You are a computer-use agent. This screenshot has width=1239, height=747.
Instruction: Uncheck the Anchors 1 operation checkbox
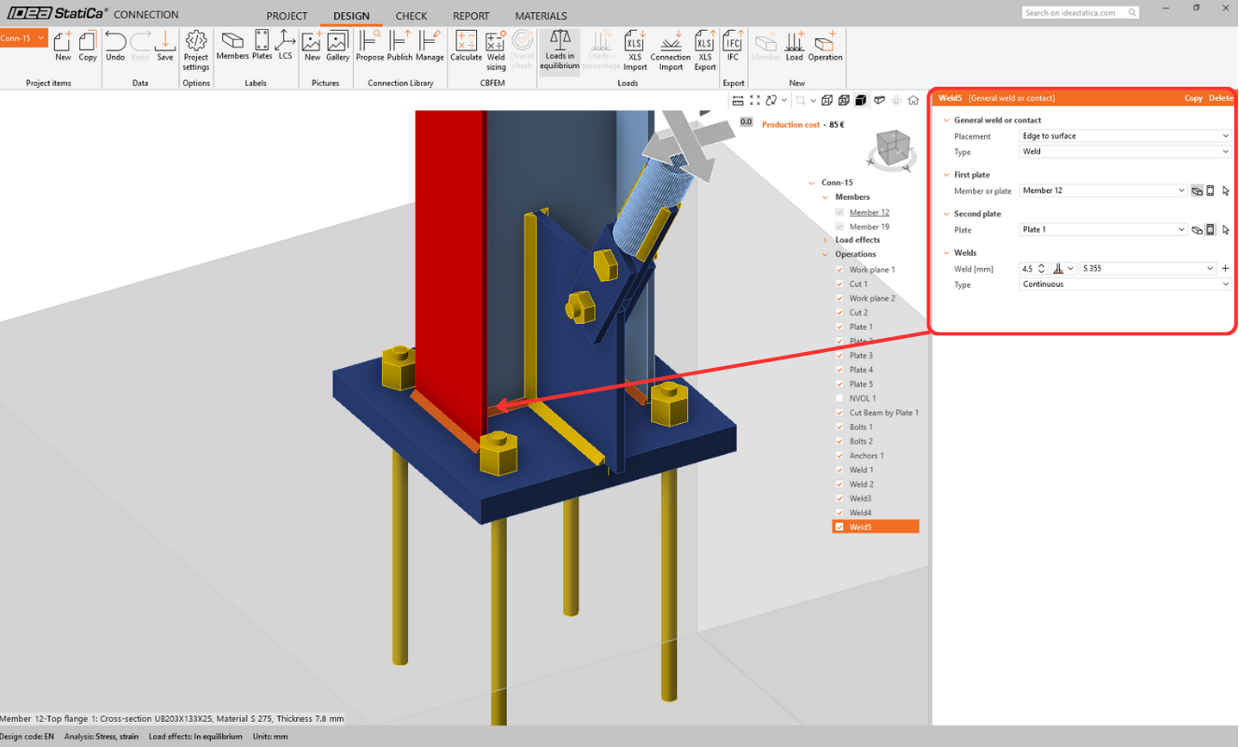coord(839,456)
